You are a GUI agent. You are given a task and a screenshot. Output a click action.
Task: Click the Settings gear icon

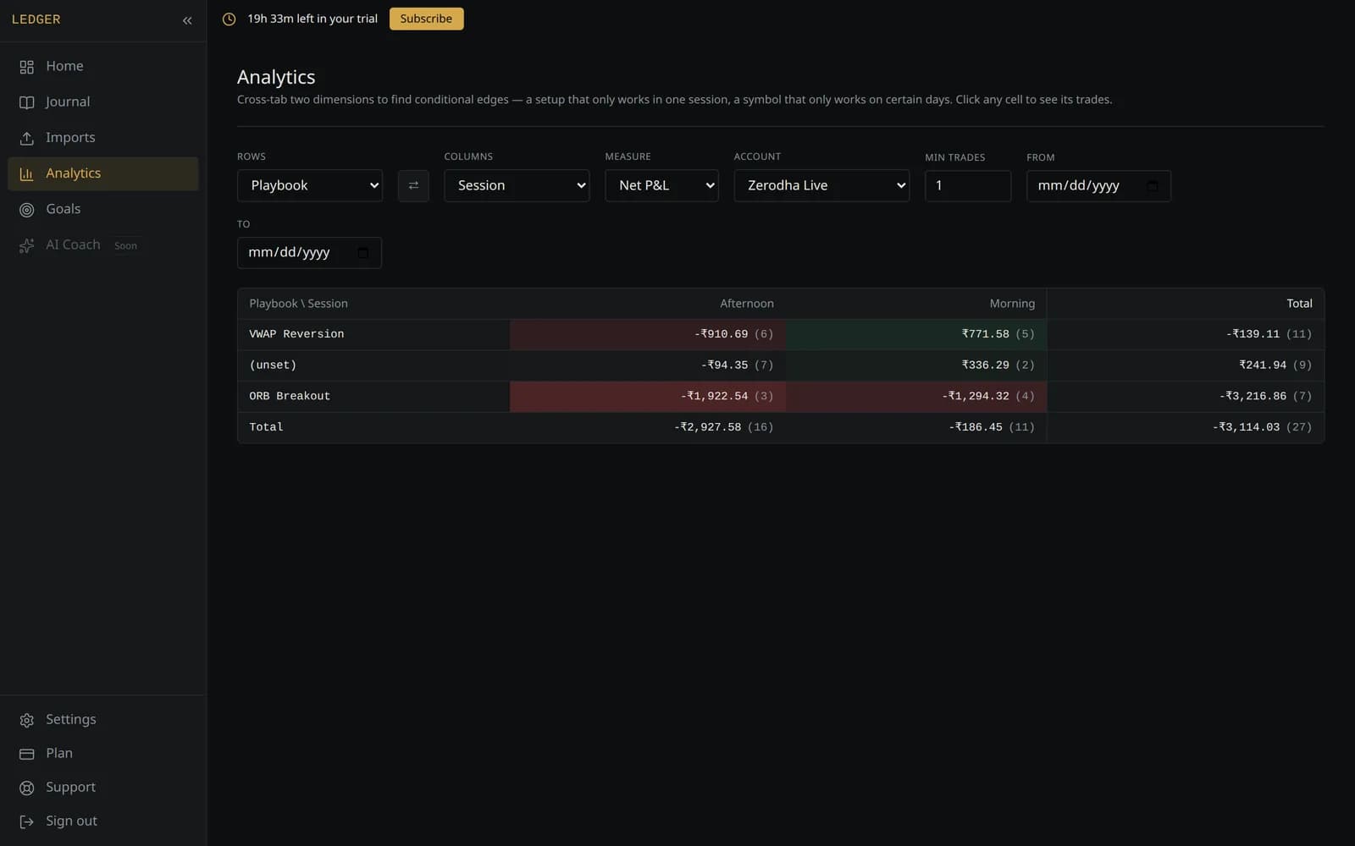point(27,720)
